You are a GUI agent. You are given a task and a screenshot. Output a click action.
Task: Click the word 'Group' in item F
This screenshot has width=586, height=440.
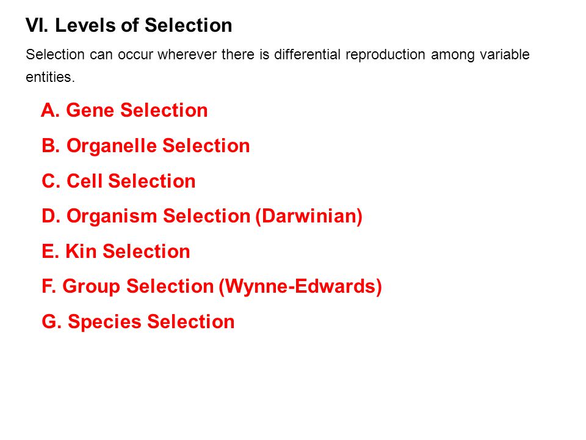91,287
